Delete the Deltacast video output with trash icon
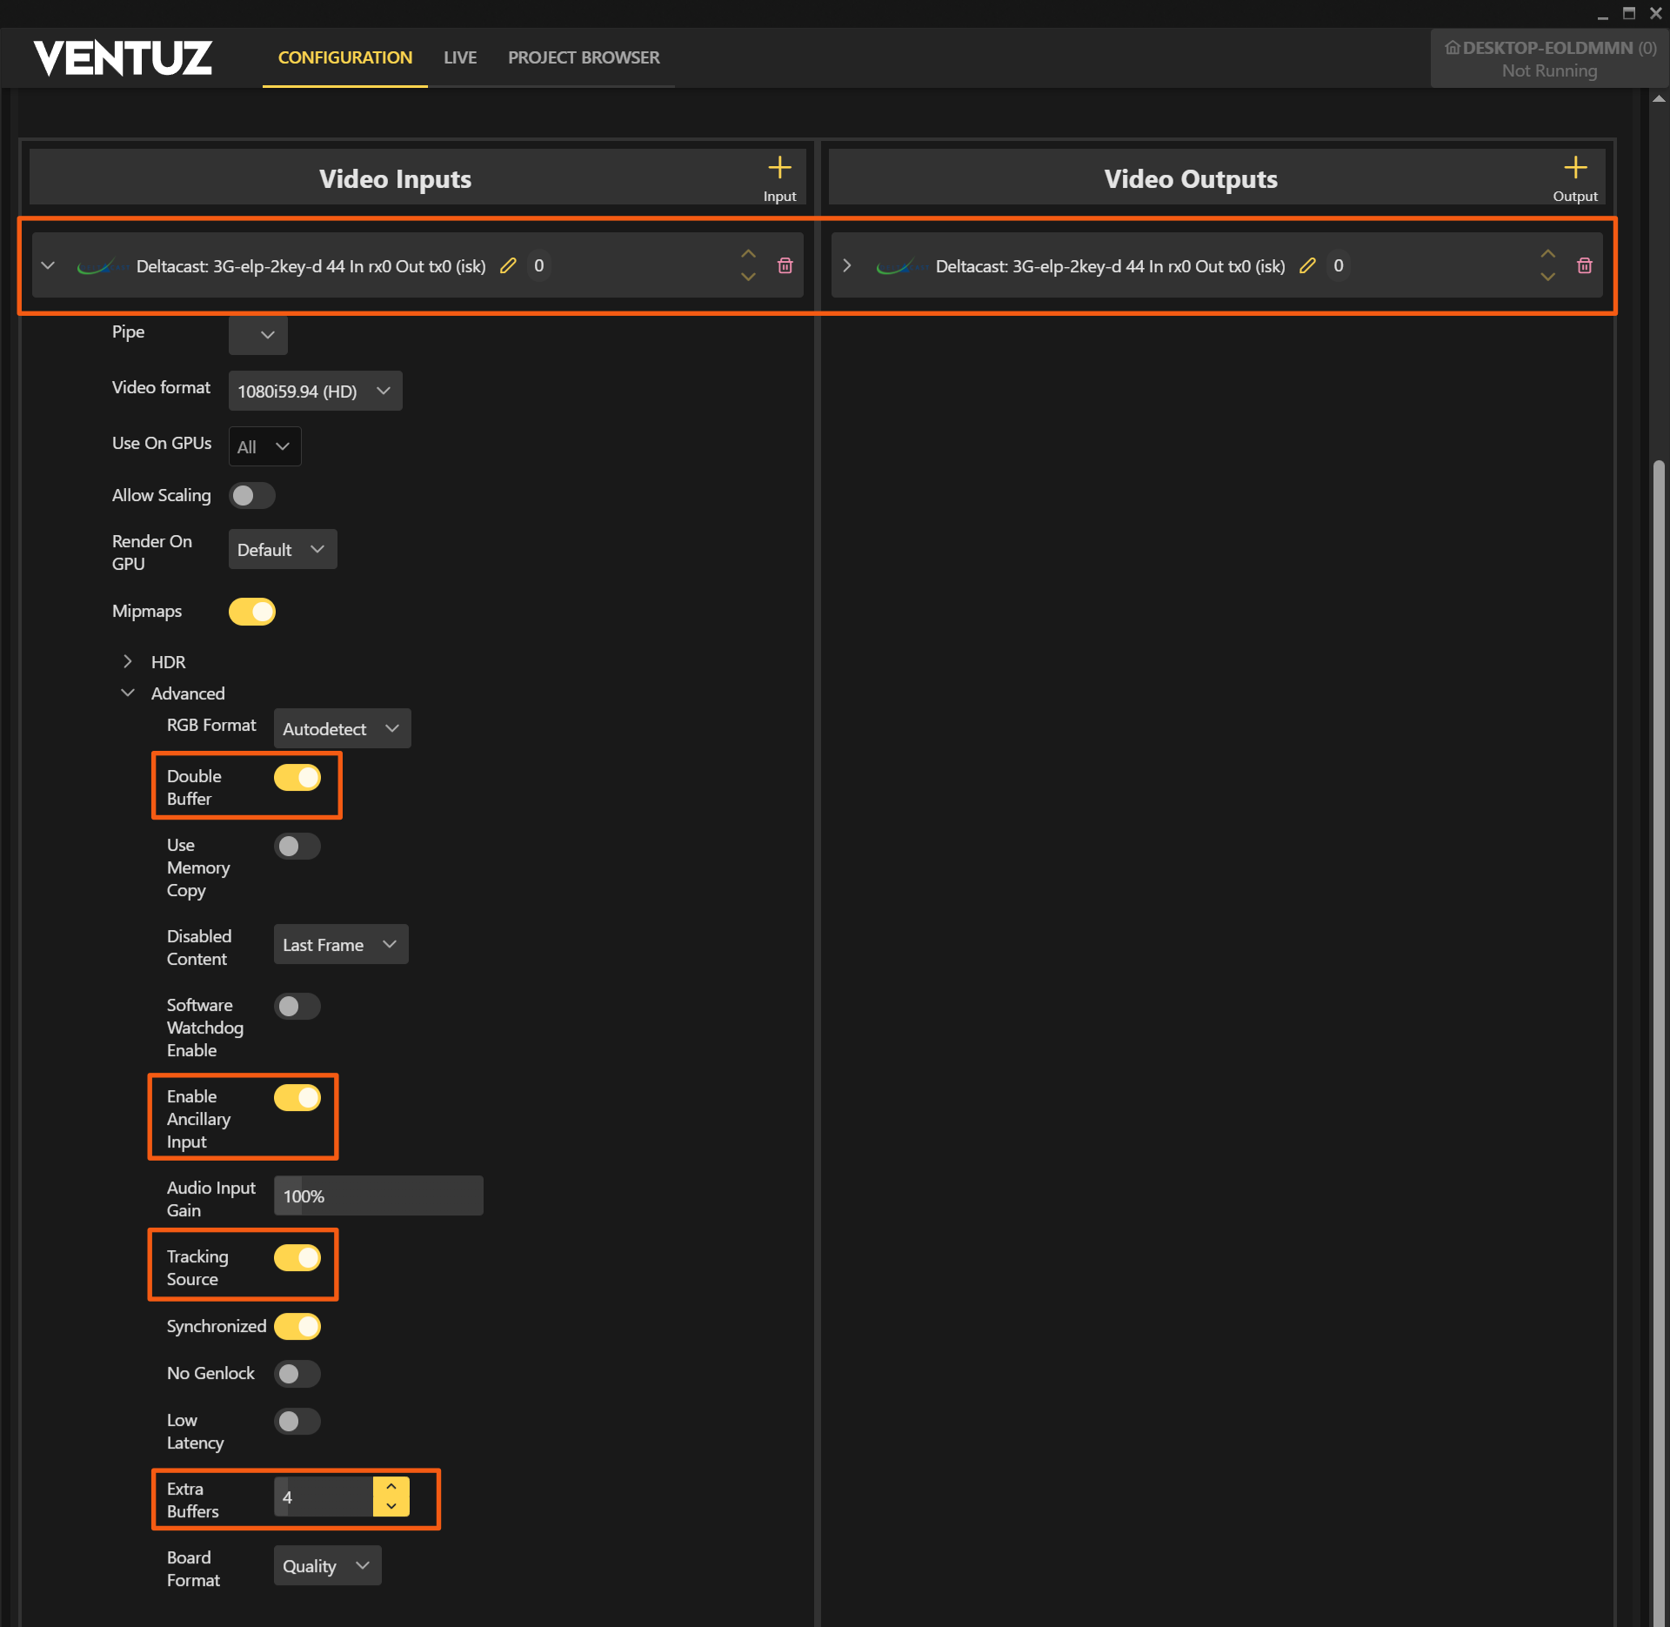Image resolution: width=1670 pixels, height=1627 pixels. [1584, 266]
